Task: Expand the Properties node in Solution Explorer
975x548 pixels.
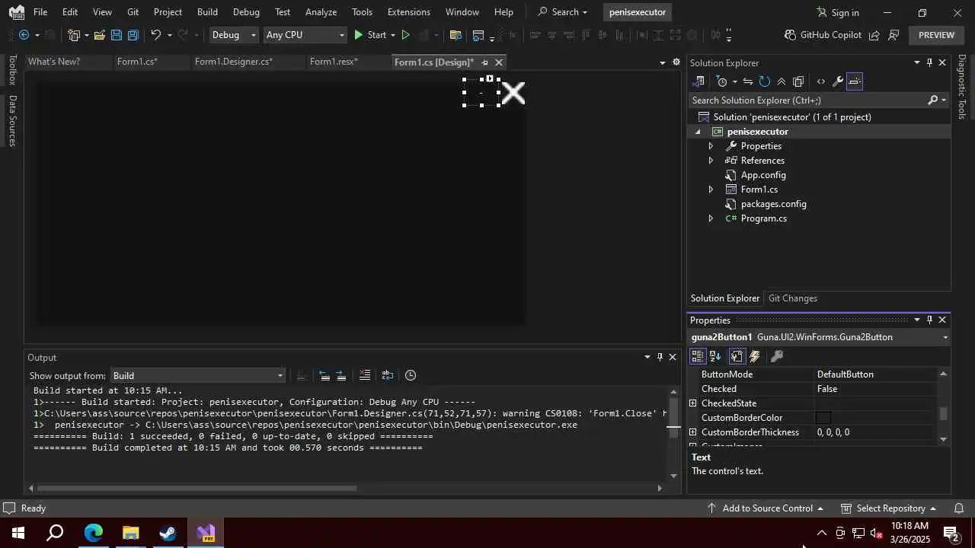Action: (711, 146)
